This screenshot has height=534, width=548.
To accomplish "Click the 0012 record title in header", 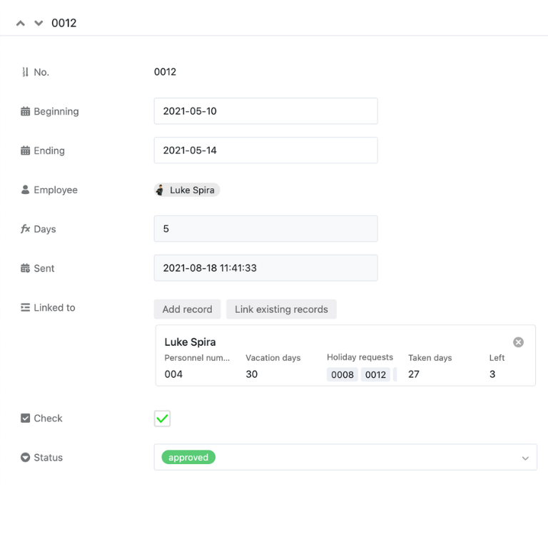I will coord(64,23).
